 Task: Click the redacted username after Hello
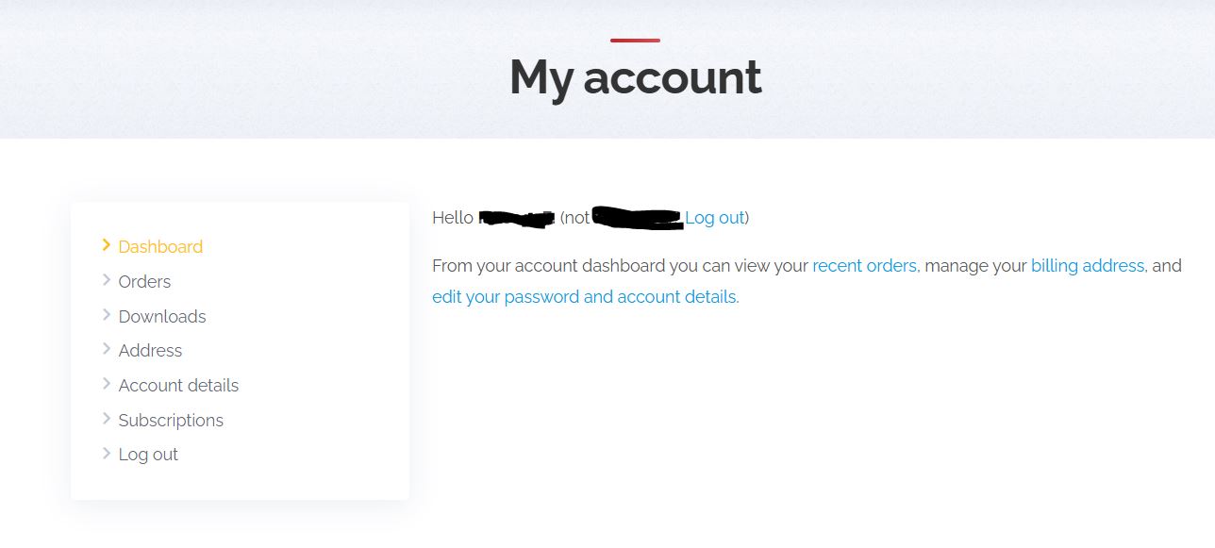(516, 219)
